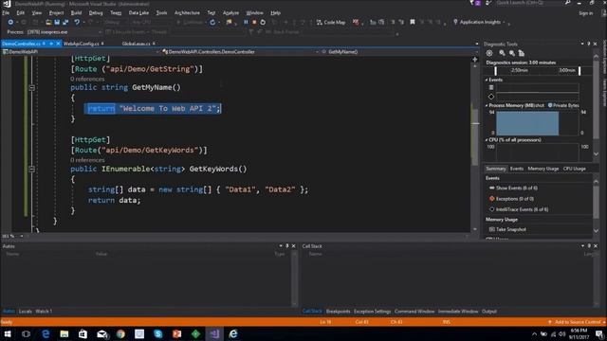Click the diagnostics timeline right selection handle
Image resolution: width=607 pixels, height=341 pixels.
pos(579,71)
